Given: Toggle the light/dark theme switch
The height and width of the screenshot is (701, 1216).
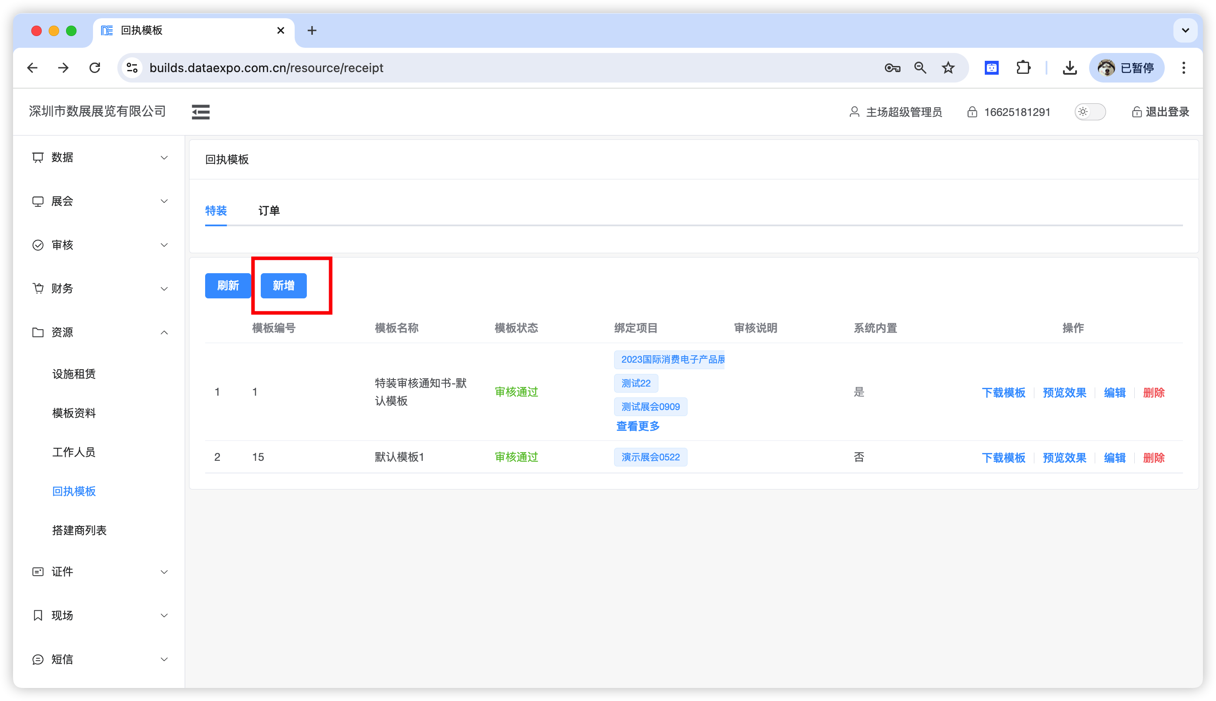Looking at the screenshot, I should click(x=1090, y=112).
